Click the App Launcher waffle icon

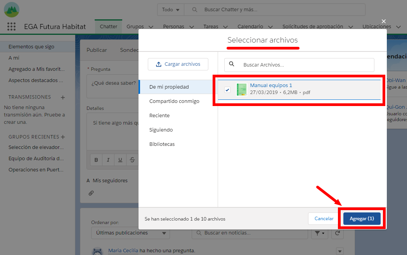tap(11, 26)
